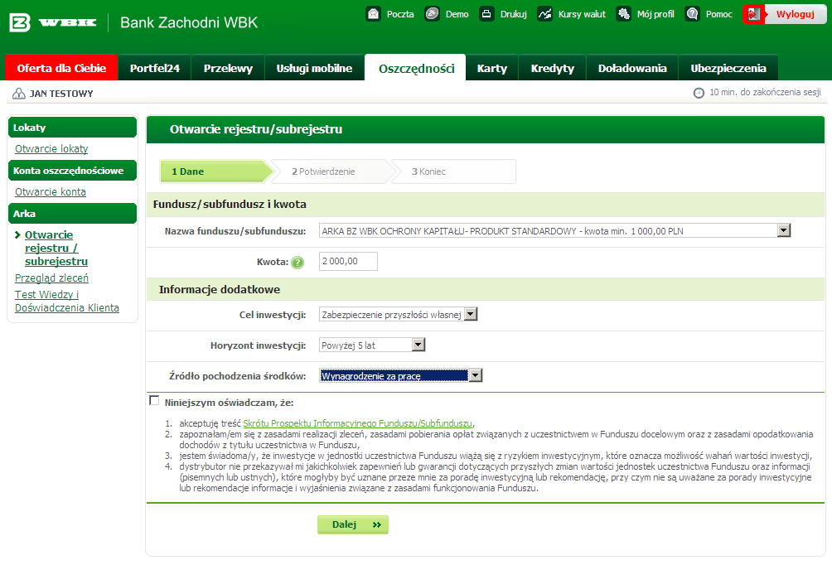
Task: Click Otwarcie rejestru / subrejestru sidebar link
Action: [56, 248]
